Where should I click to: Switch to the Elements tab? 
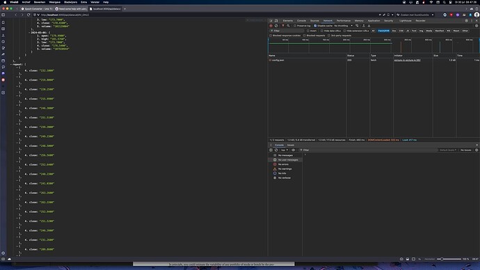288,20
